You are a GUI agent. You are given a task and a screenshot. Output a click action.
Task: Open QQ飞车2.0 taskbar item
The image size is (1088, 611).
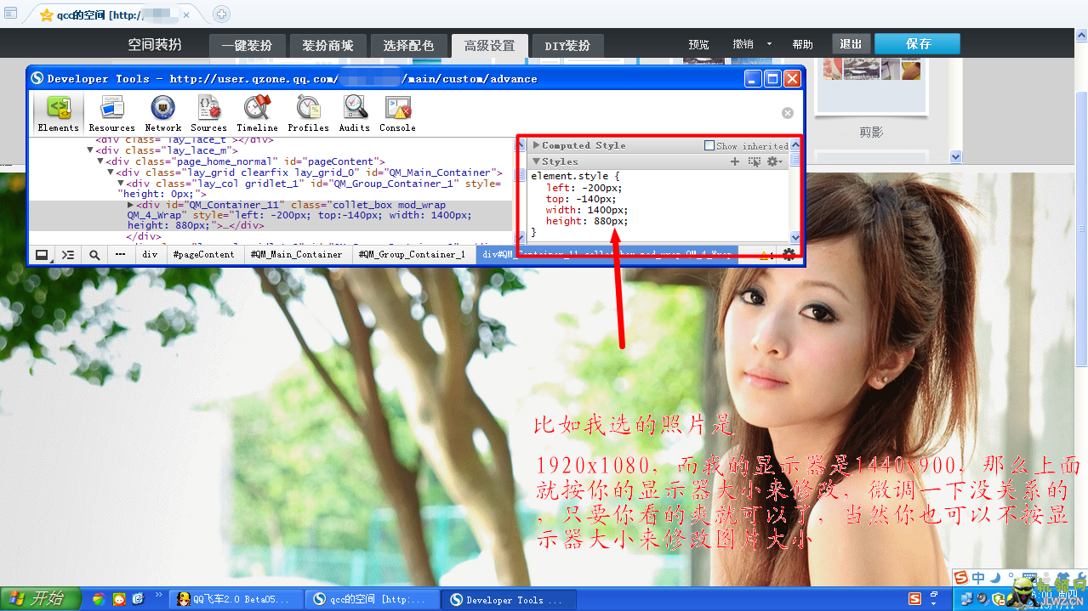point(235,599)
